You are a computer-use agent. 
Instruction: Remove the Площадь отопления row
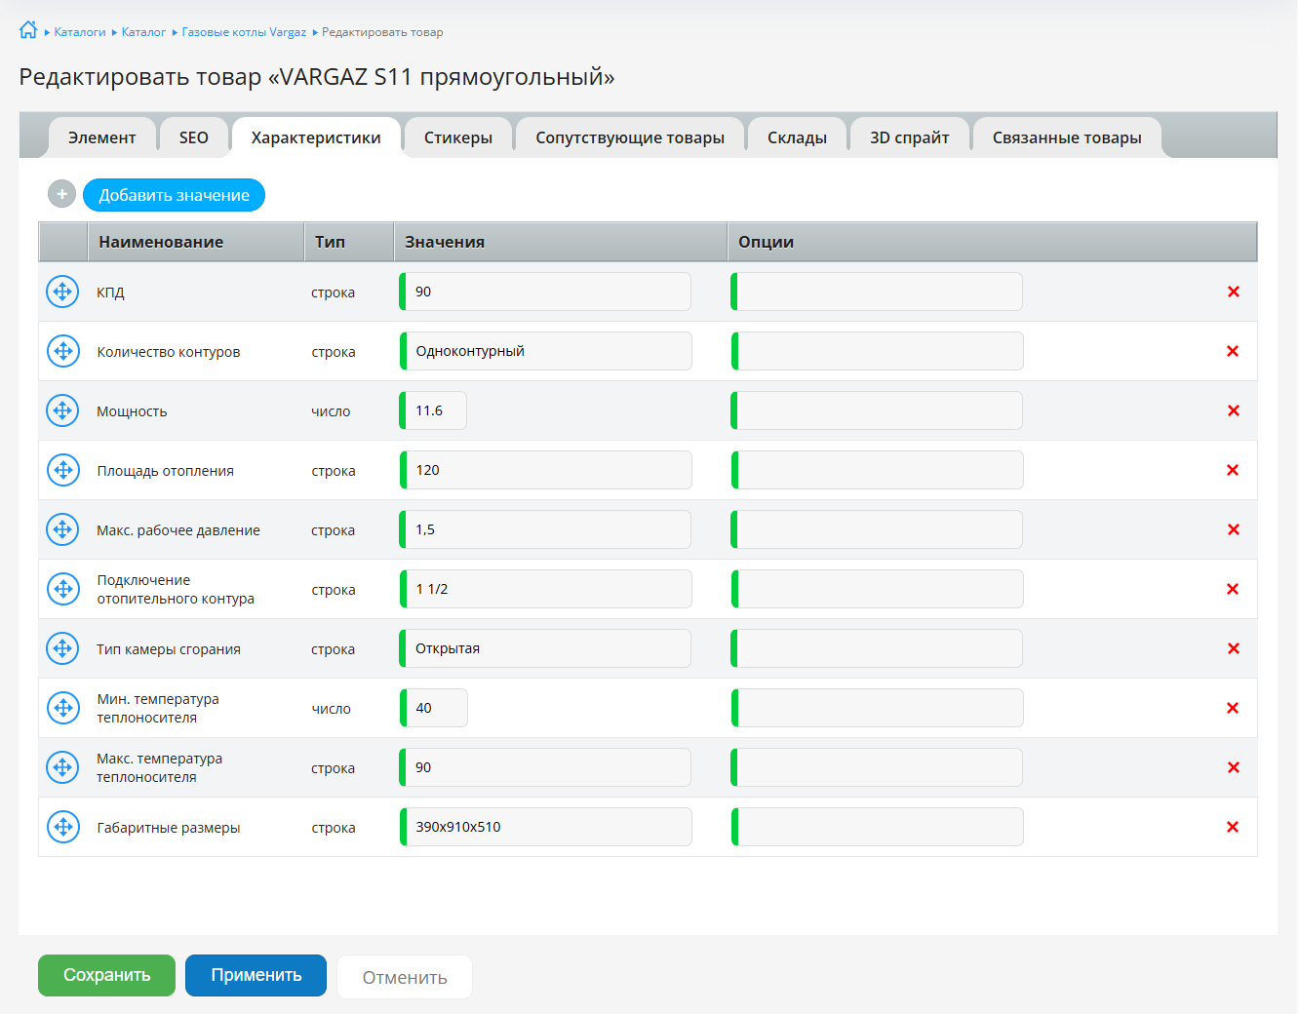pos(1233,470)
